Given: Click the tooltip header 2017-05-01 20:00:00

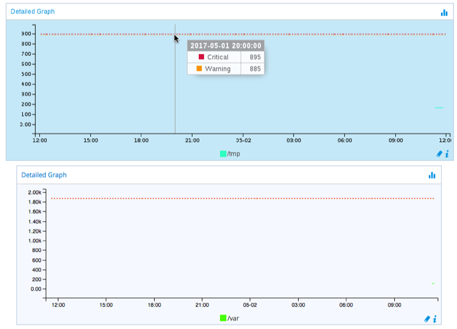Looking at the screenshot, I should coord(226,46).
